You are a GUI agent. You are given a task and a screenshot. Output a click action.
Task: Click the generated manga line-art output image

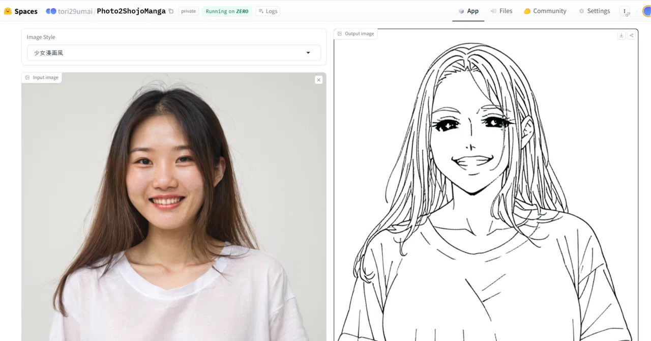(486, 185)
